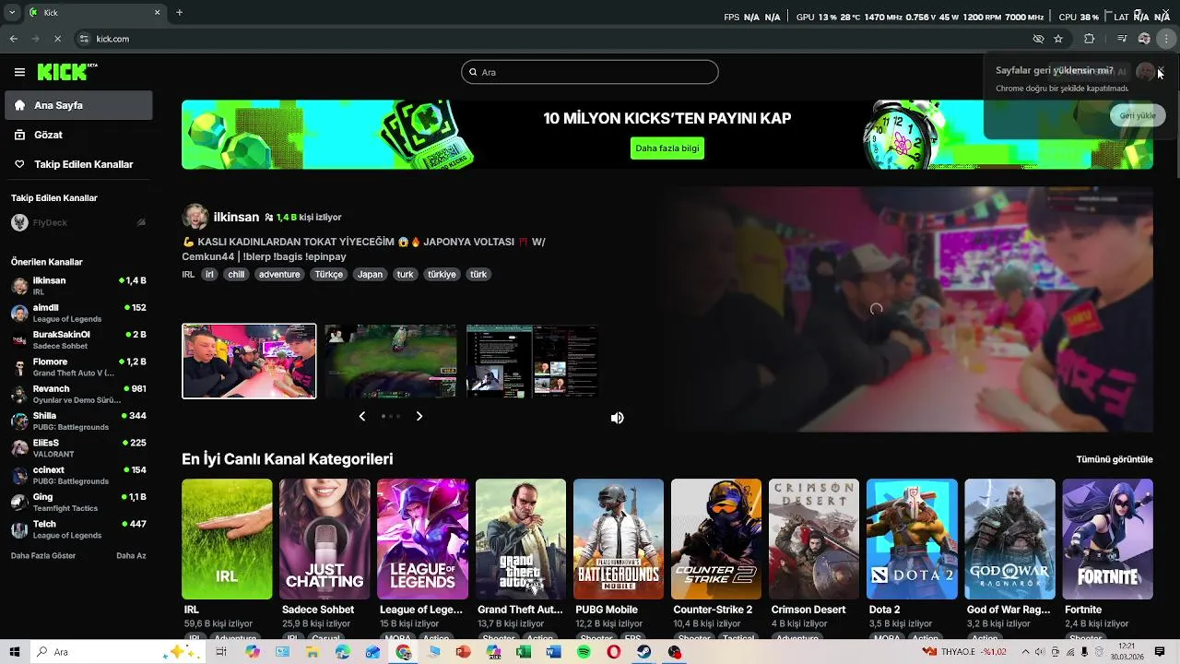This screenshot has height=664, width=1180.
Task: Open BurakSakinOl recommended channel
Action: point(78,340)
